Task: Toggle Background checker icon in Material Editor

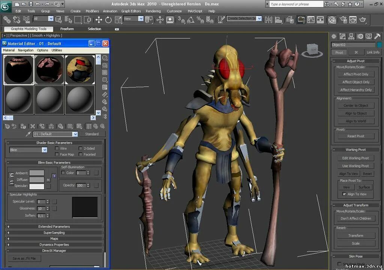Action: point(105,72)
